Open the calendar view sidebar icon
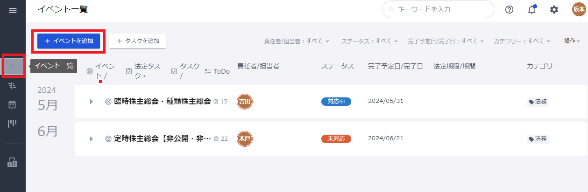The width and height of the screenshot is (588, 192). [x=13, y=104]
